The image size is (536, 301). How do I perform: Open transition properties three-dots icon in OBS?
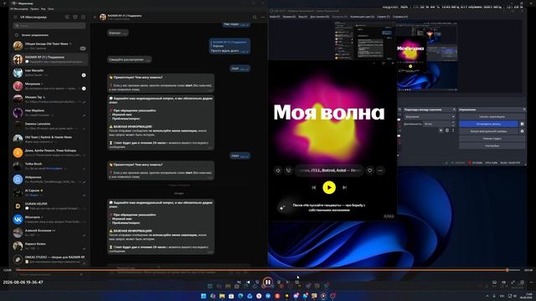(453, 130)
